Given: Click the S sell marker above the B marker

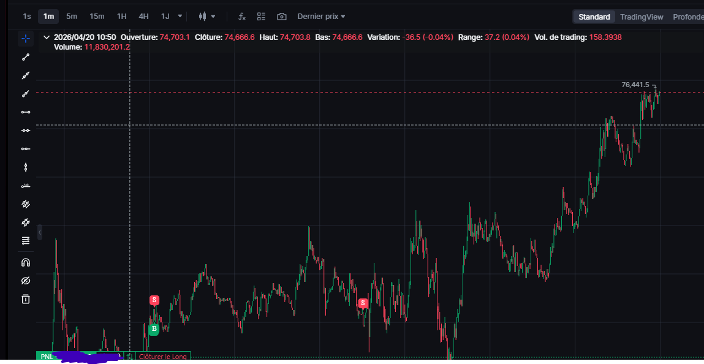Looking at the screenshot, I should pyautogui.click(x=154, y=300).
